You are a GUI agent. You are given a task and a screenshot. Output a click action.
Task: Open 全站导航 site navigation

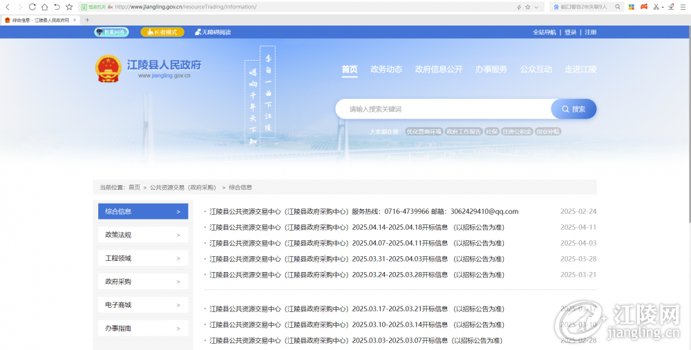[545, 32]
